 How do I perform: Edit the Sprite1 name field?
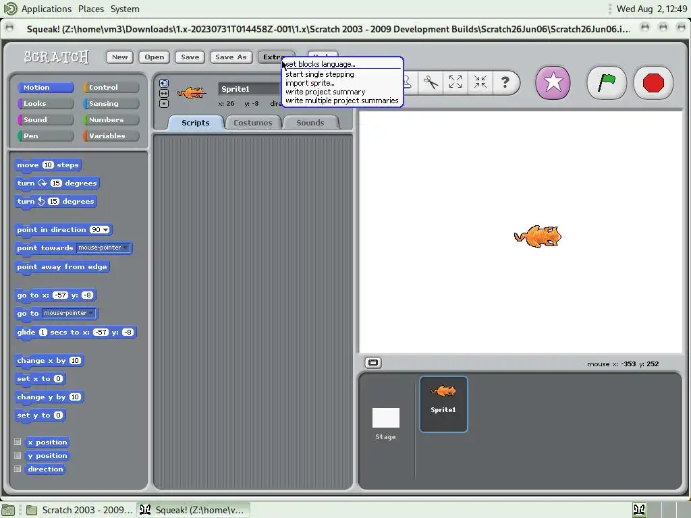250,89
